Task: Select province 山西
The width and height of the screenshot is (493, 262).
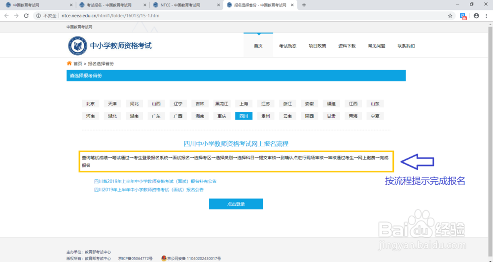Action: click(156, 104)
